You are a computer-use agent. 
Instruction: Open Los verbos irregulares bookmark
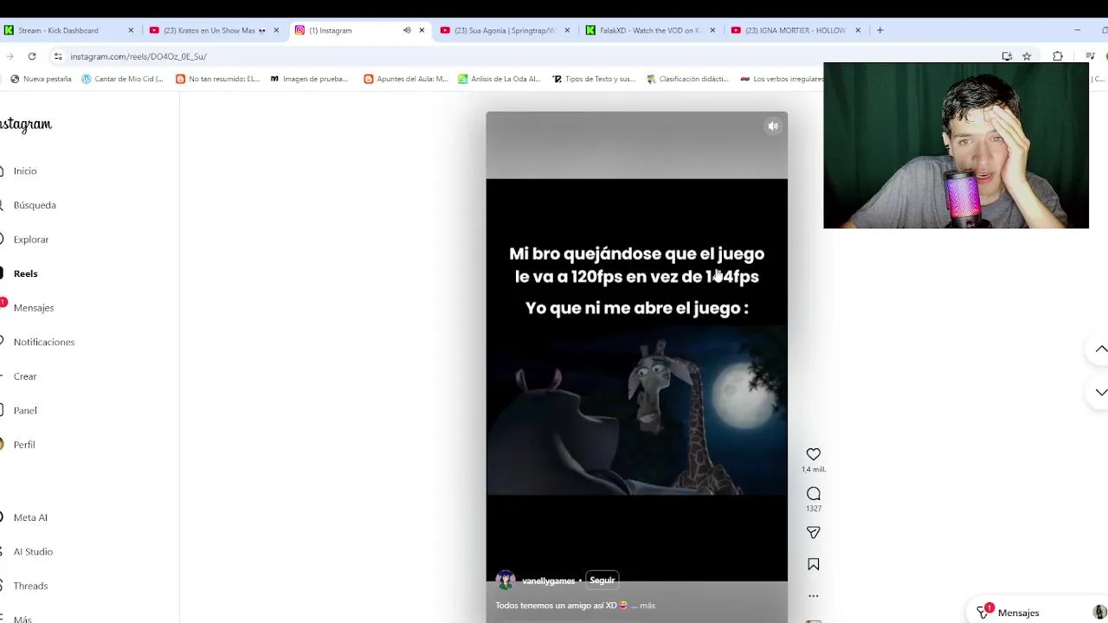point(782,79)
